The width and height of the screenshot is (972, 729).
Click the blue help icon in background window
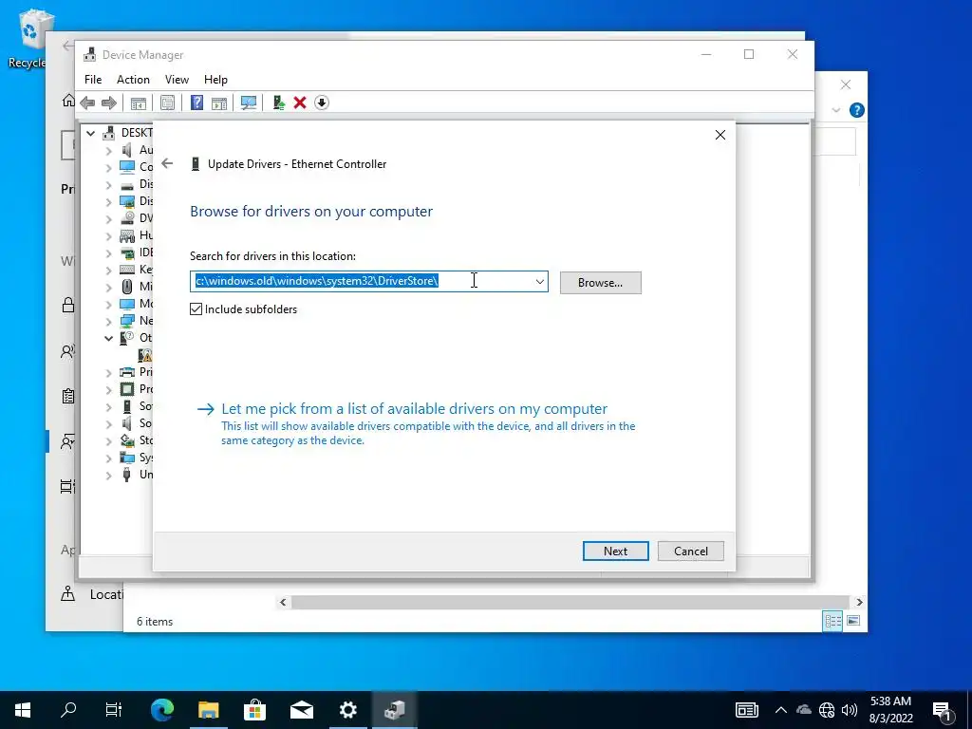point(857,110)
